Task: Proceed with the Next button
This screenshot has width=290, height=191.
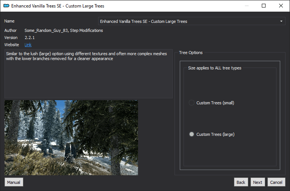Action: pyautogui.click(x=258, y=182)
